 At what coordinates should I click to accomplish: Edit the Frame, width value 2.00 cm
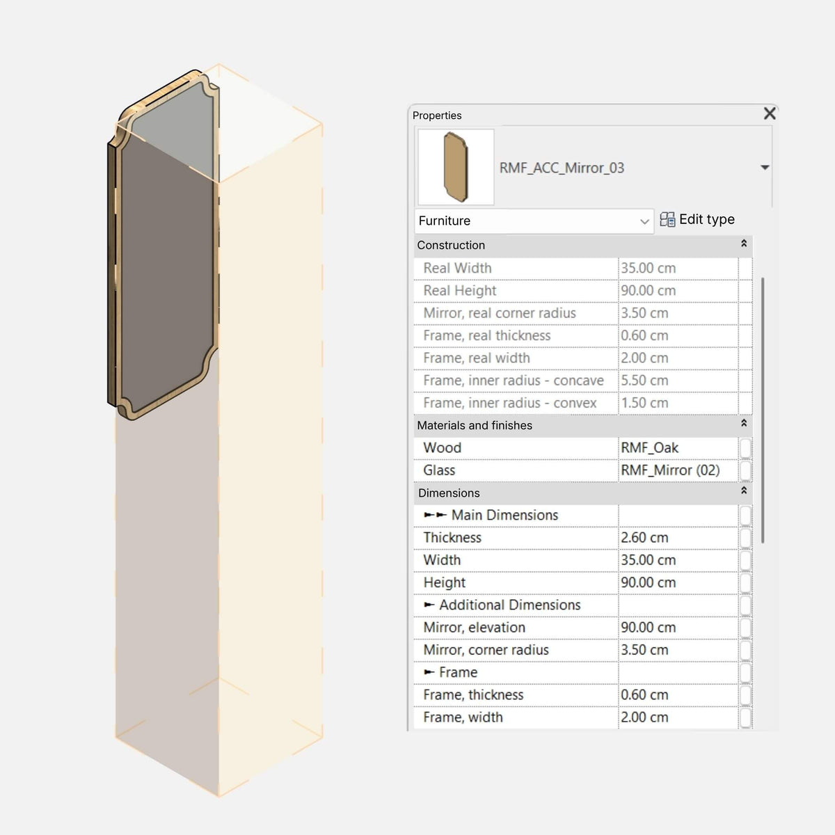(678, 717)
